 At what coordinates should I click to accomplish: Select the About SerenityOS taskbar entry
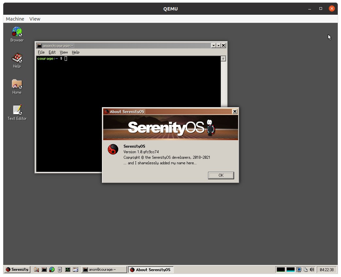(151, 269)
